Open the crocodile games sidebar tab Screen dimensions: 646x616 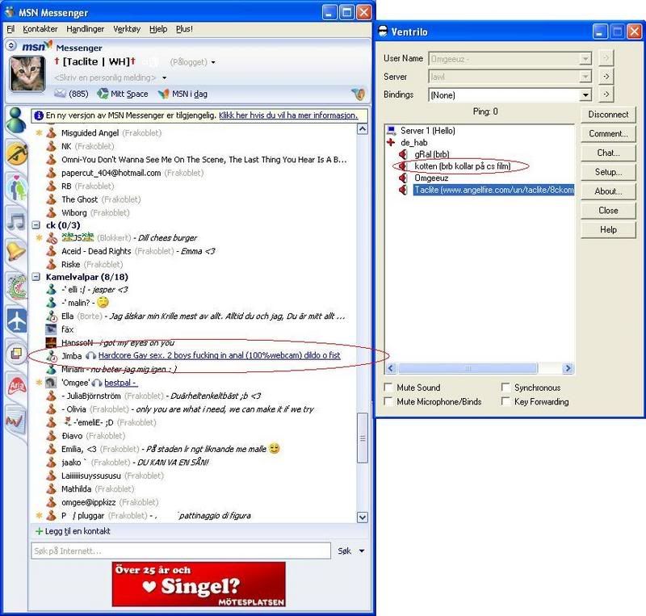(x=16, y=286)
